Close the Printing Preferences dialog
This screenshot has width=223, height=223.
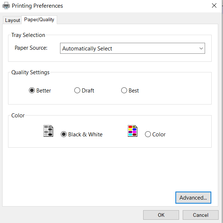[214, 5]
